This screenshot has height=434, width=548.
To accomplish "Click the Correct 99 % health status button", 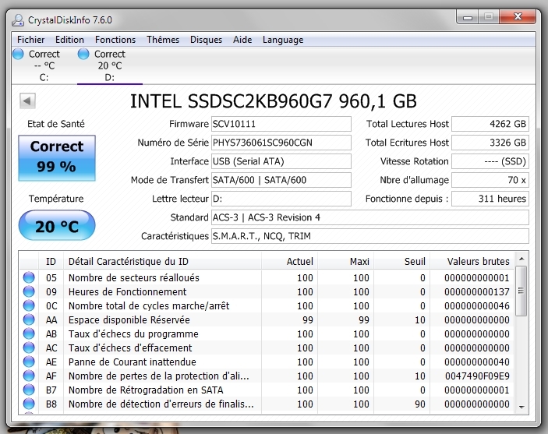I will pos(57,156).
